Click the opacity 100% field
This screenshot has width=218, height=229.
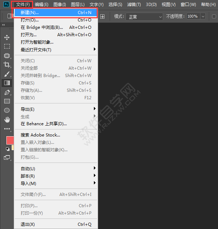pyautogui.click(x=193, y=16)
